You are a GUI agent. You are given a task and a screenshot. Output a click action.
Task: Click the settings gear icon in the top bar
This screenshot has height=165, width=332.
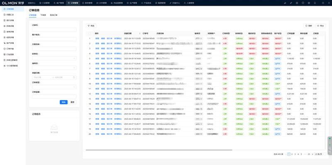coord(297,3)
